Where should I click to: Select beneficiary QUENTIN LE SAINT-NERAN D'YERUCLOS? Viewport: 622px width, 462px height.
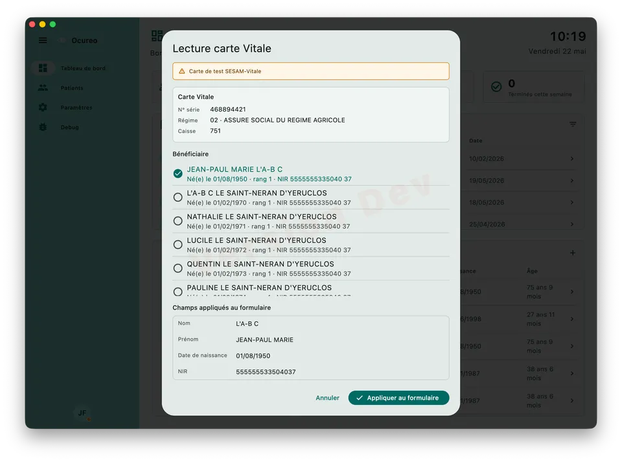click(x=311, y=268)
